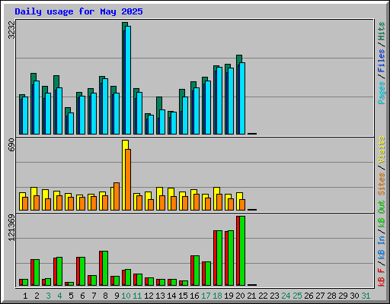Click the day 20 hits bar
This screenshot has height=304, width=390.
pos(239,59)
